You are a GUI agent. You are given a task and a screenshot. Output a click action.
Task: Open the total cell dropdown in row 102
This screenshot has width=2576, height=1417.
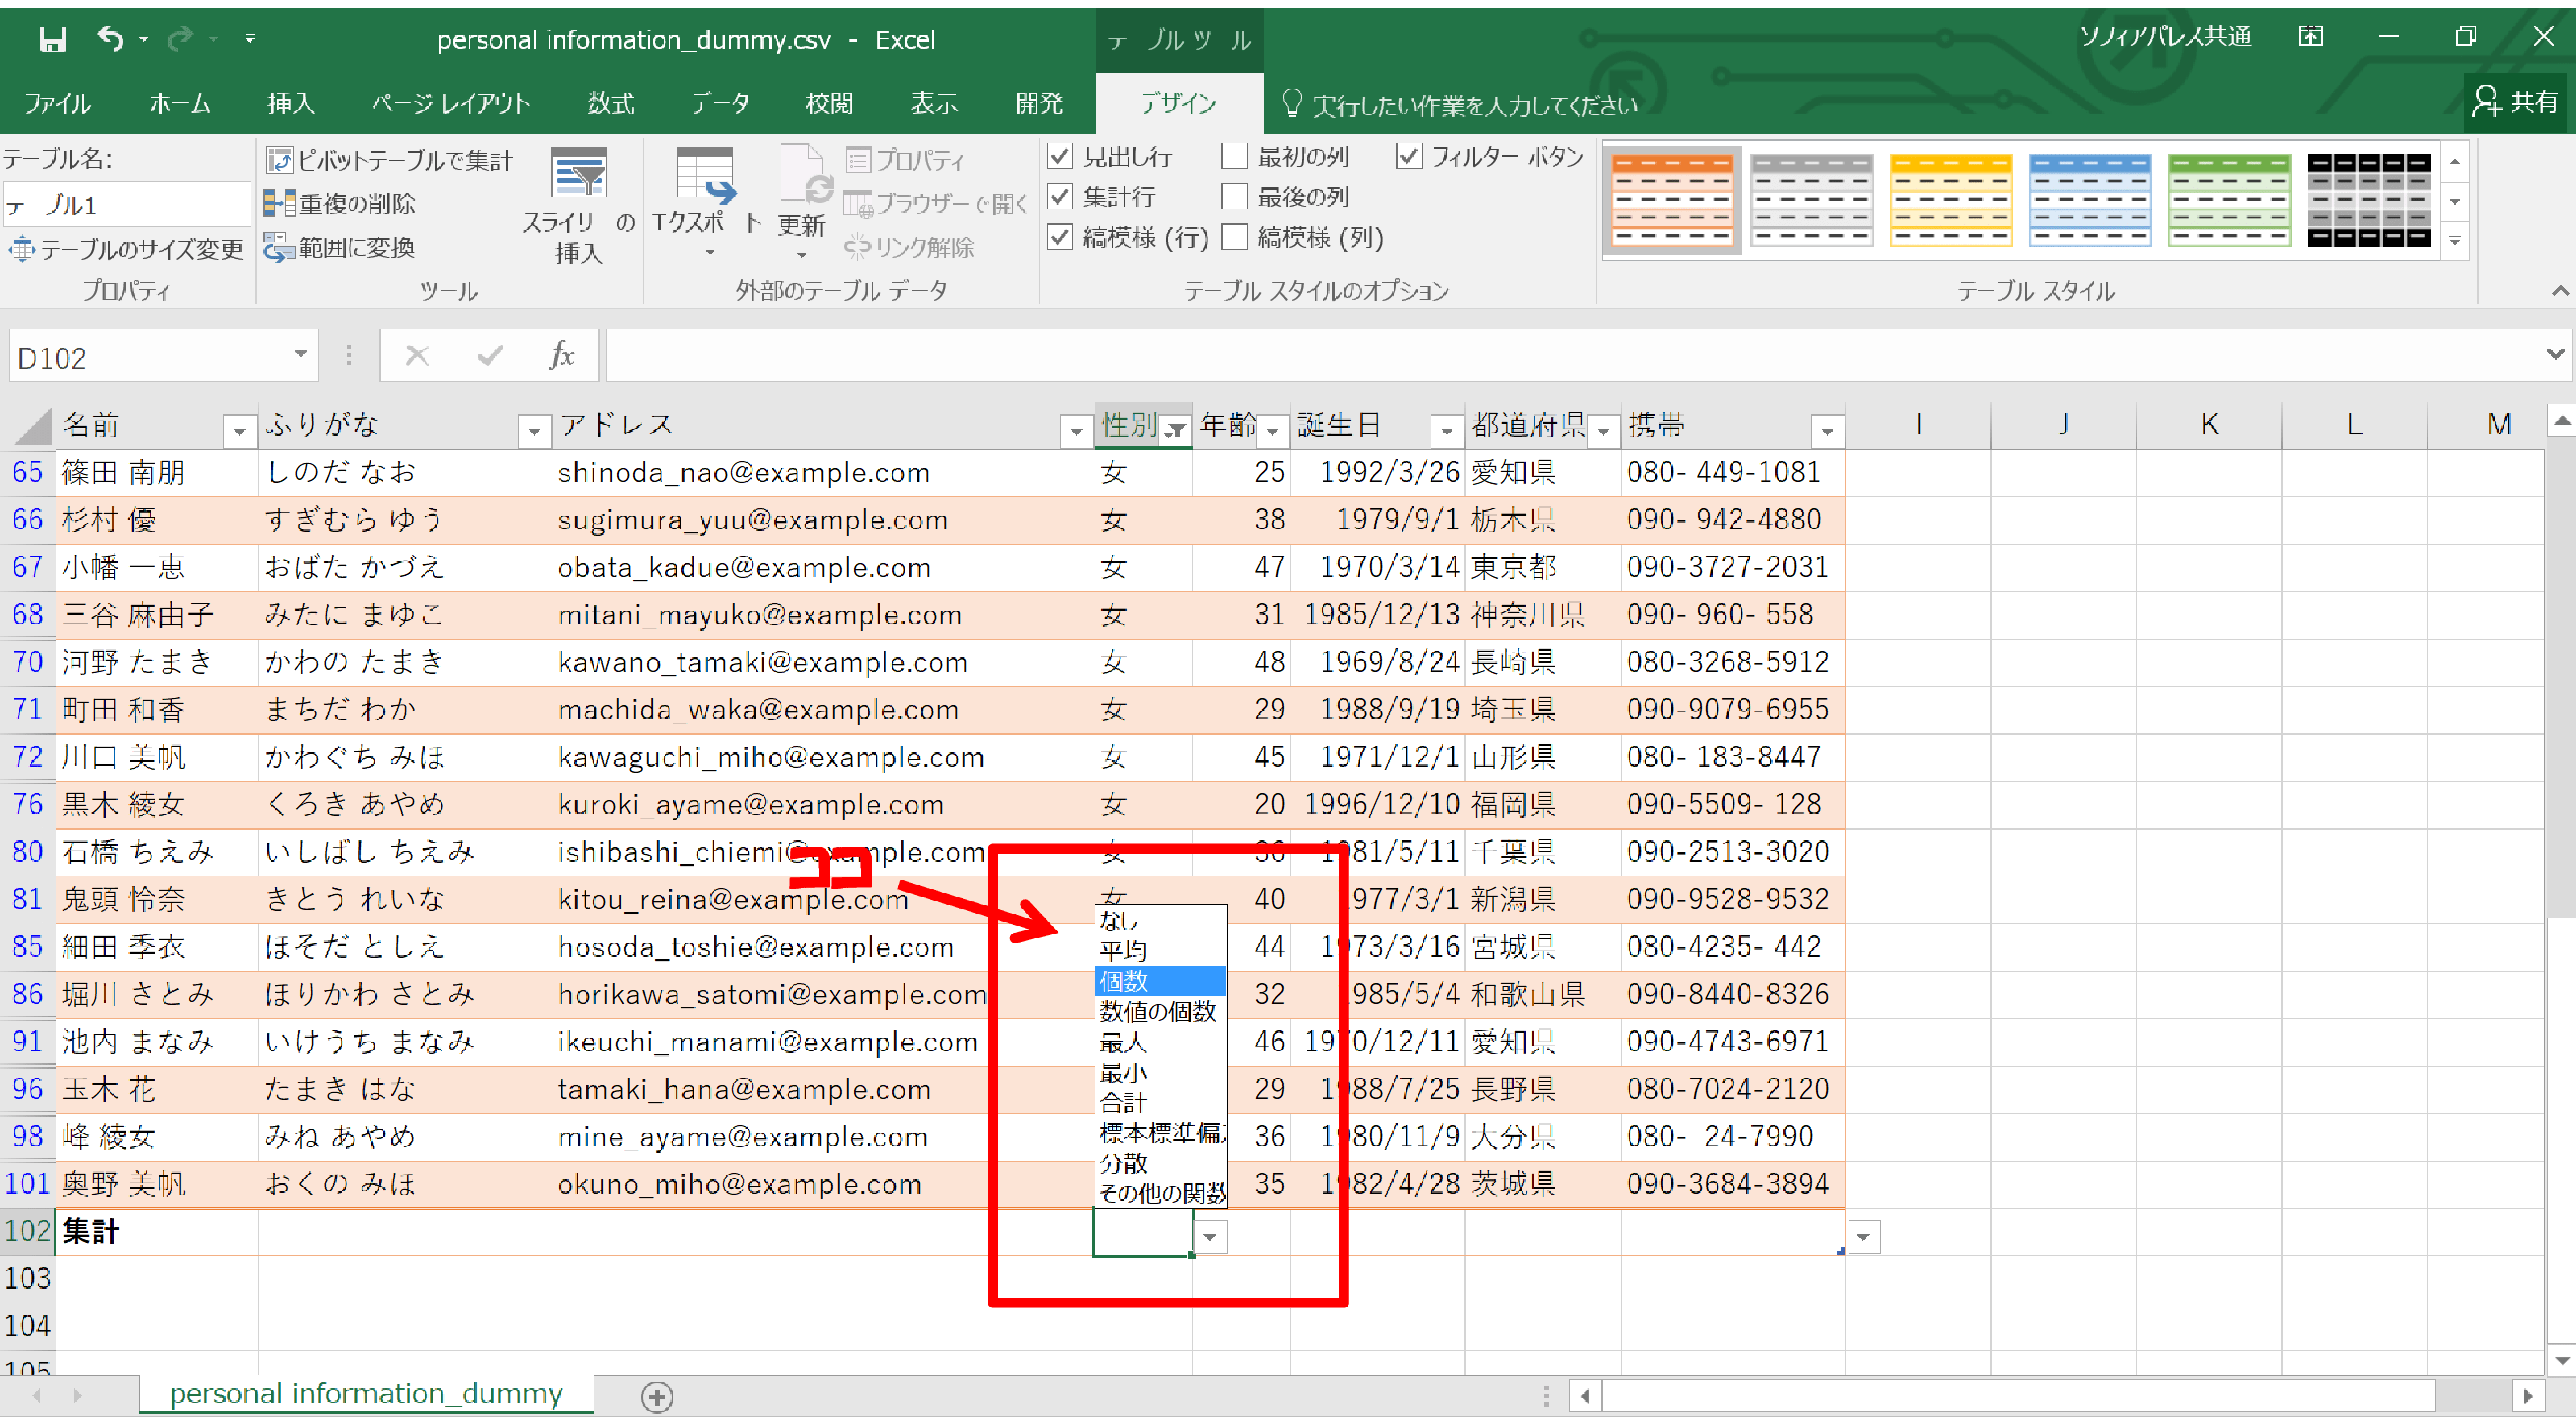[1210, 1237]
